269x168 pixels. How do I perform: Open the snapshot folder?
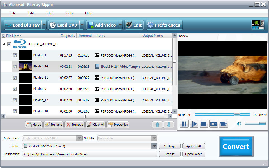pos(223,124)
